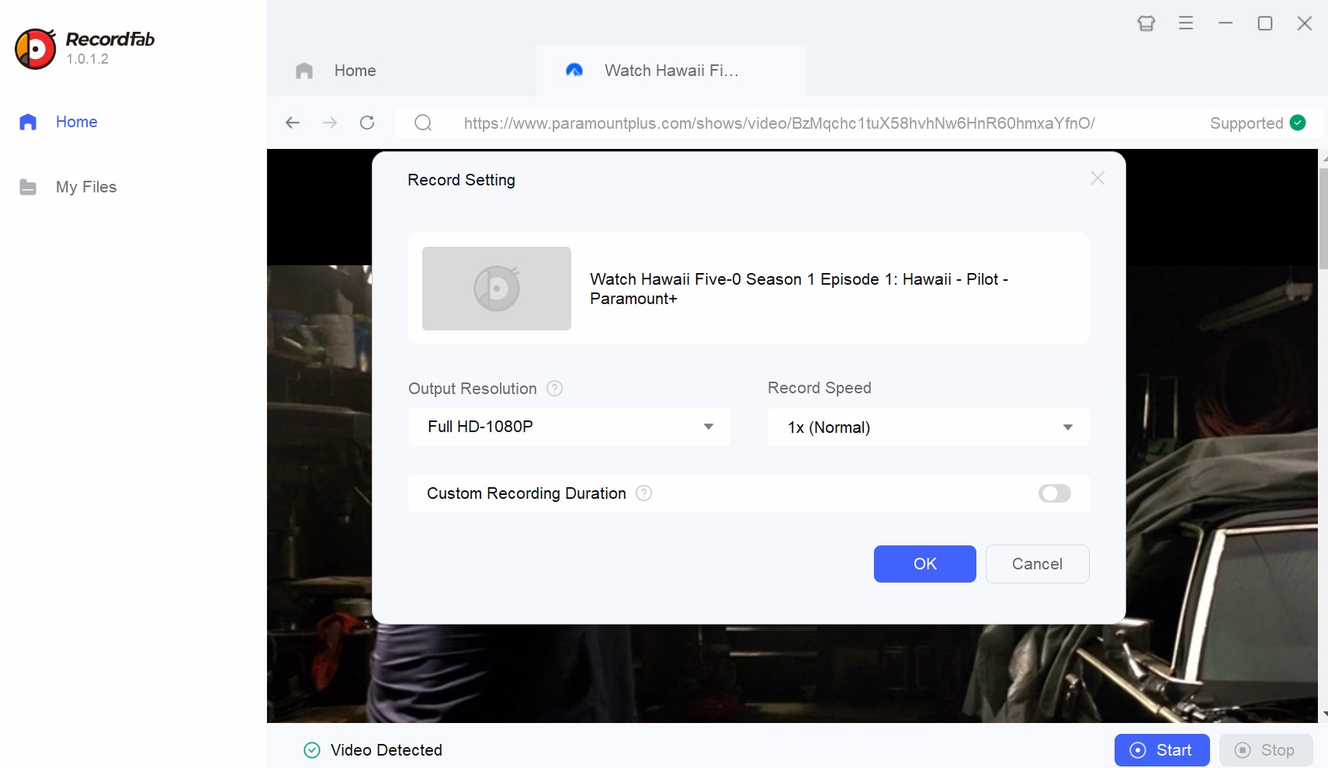Open My Files in the sidebar
Screen dimensions: 1328x768
click(86, 187)
